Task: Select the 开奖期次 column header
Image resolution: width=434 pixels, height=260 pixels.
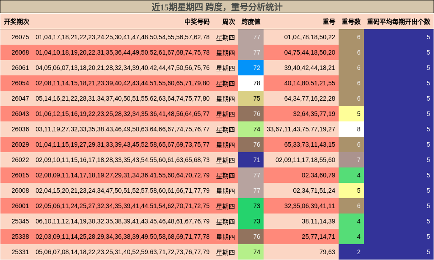Action: pos(17,20)
